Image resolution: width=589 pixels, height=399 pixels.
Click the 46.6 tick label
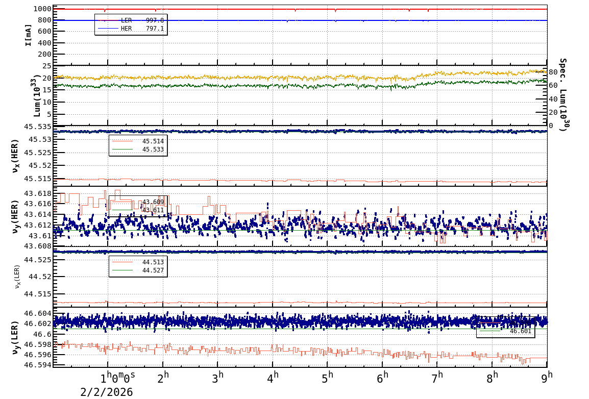pyautogui.click(x=42, y=334)
